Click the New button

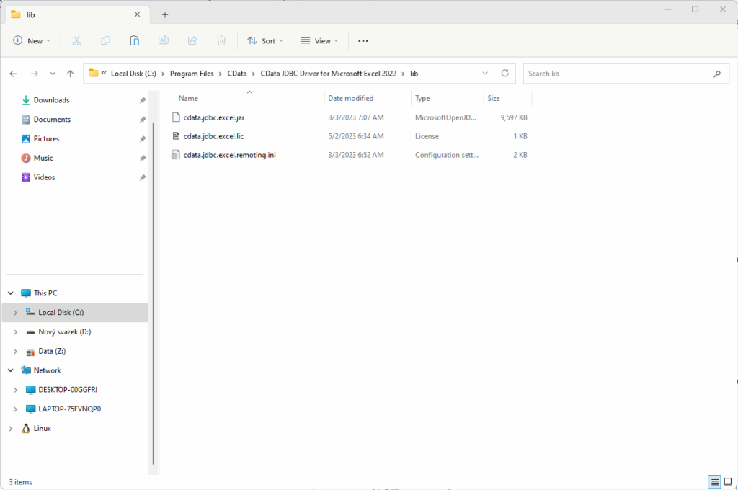pyautogui.click(x=32, y=41)
